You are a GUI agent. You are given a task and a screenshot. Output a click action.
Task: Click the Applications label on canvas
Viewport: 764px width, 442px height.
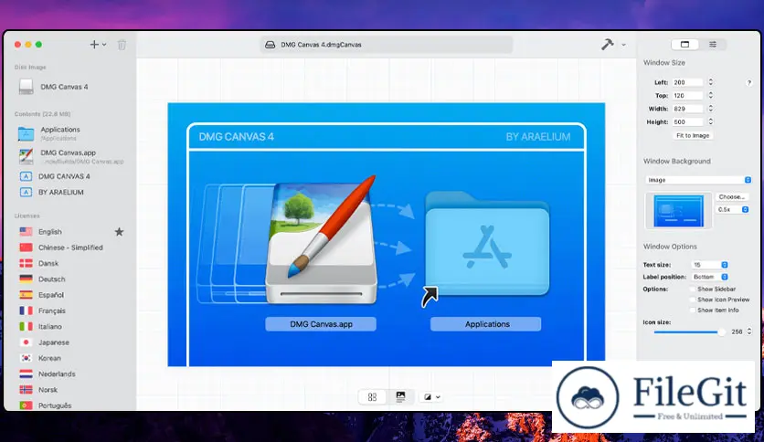486,324
